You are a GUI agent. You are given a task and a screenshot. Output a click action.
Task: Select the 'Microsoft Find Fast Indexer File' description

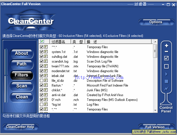pyautogui.click(x=107, y=85)
